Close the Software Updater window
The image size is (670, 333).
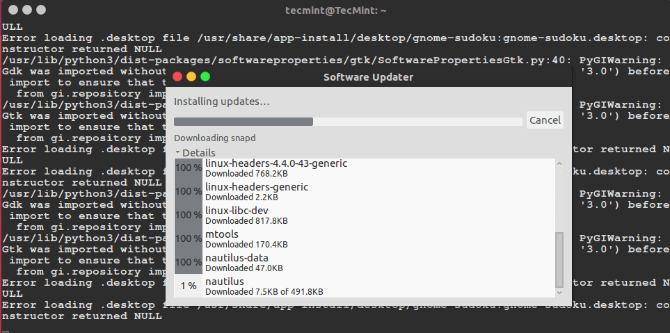pyautogui.click(x=177, y=76)
